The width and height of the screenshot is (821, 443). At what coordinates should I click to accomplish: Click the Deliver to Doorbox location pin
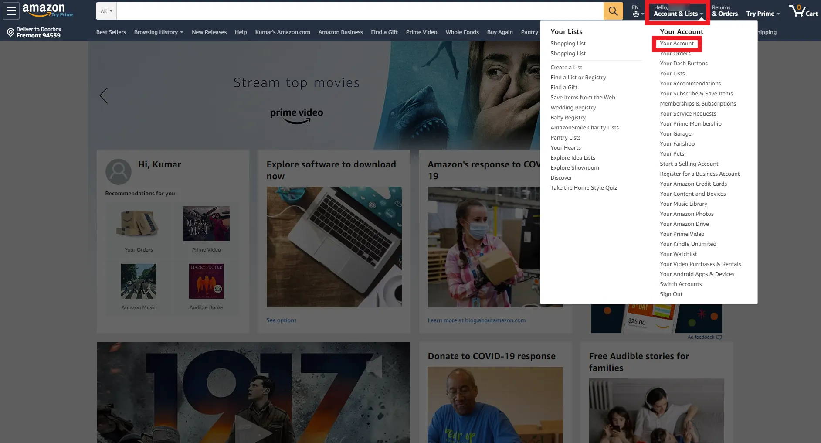[x=10, y=32]
